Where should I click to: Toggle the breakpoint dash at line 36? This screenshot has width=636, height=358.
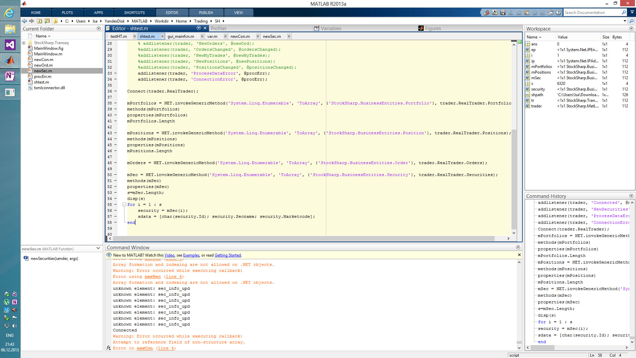click(115, 91)
